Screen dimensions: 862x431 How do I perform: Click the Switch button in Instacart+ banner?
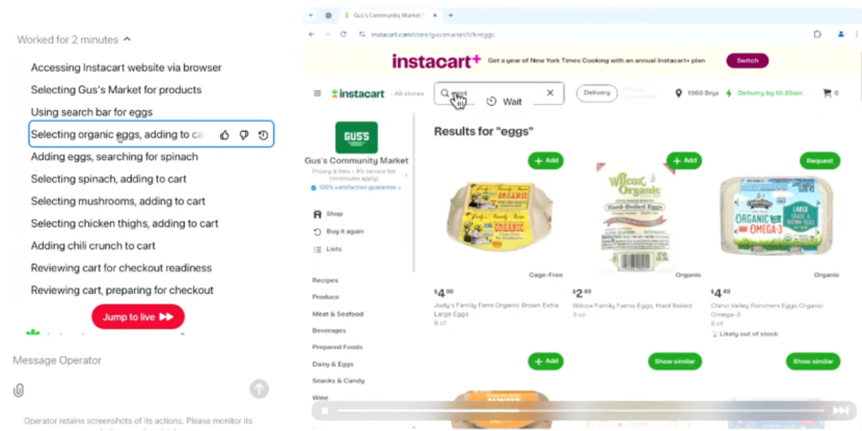[x=747, y=60]
